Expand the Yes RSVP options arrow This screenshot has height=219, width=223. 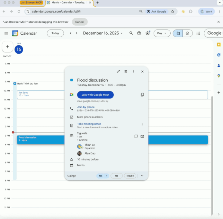pos(107,176)
